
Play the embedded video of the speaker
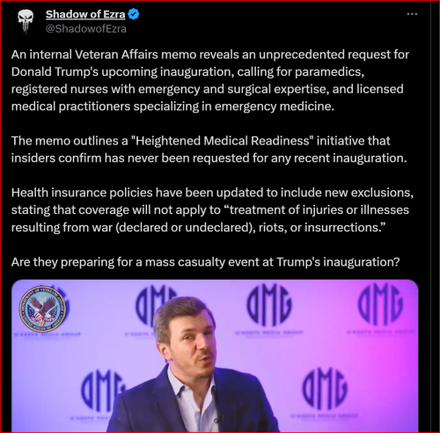(215, 356)
